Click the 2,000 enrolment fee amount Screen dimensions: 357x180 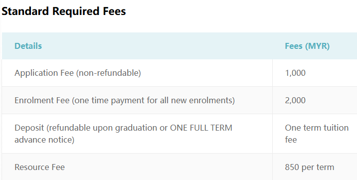tap(295, 100)
